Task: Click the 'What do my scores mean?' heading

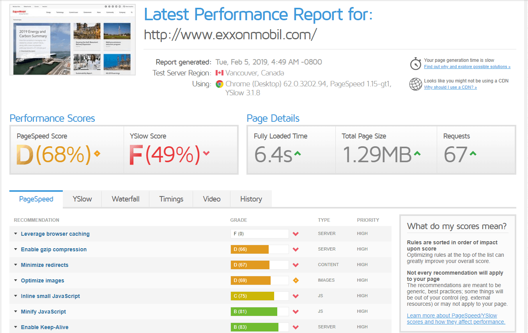Action: tap(457, 226)
